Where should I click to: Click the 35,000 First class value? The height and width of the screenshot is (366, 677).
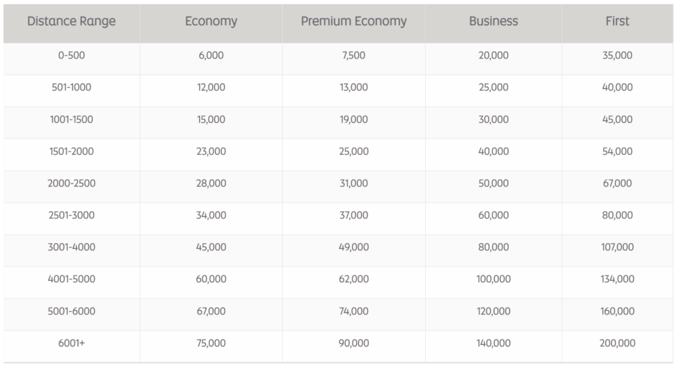click(617, 55)
